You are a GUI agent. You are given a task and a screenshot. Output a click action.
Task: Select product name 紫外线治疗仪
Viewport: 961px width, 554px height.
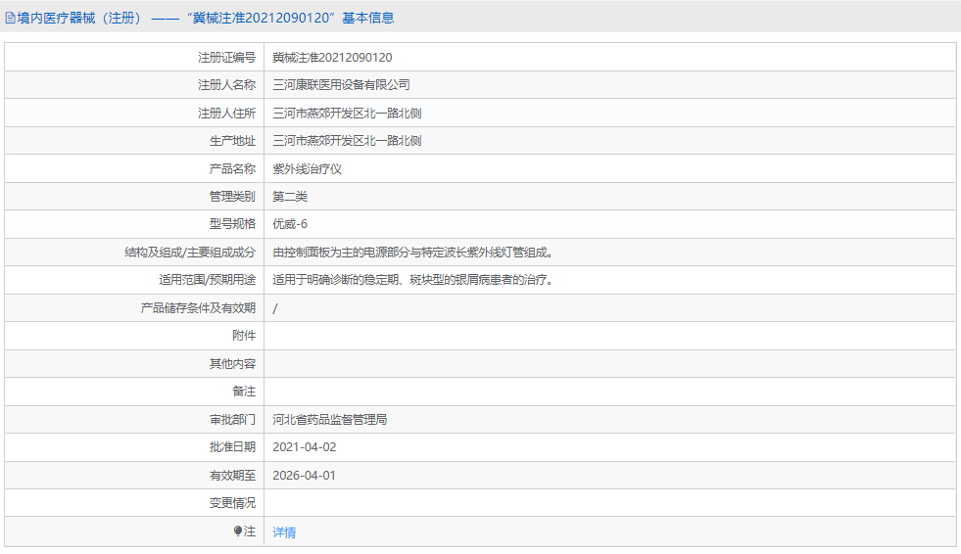(x=307, y=169)
